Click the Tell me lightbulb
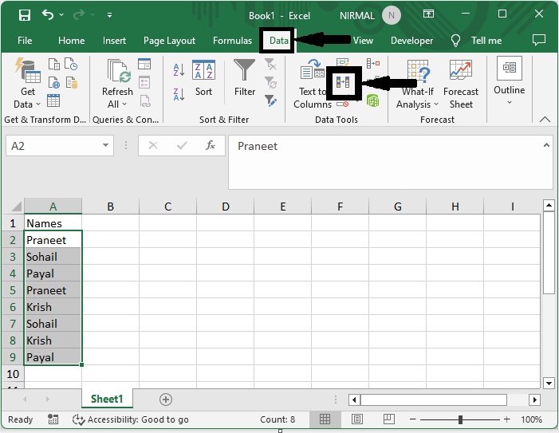 click(x=455, y=41)
